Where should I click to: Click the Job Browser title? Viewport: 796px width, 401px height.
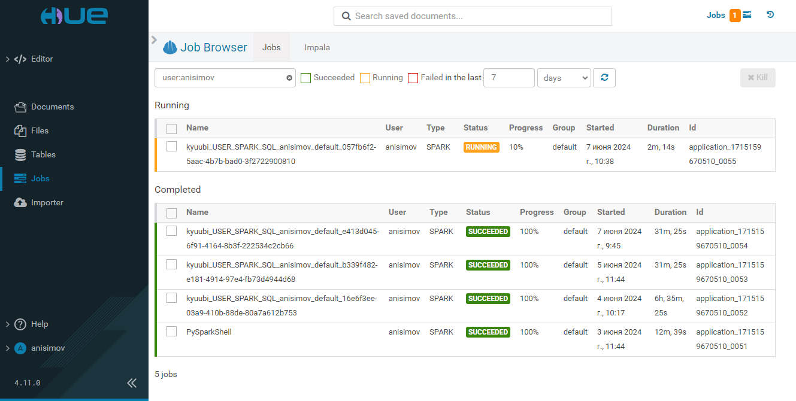(214, 48)
